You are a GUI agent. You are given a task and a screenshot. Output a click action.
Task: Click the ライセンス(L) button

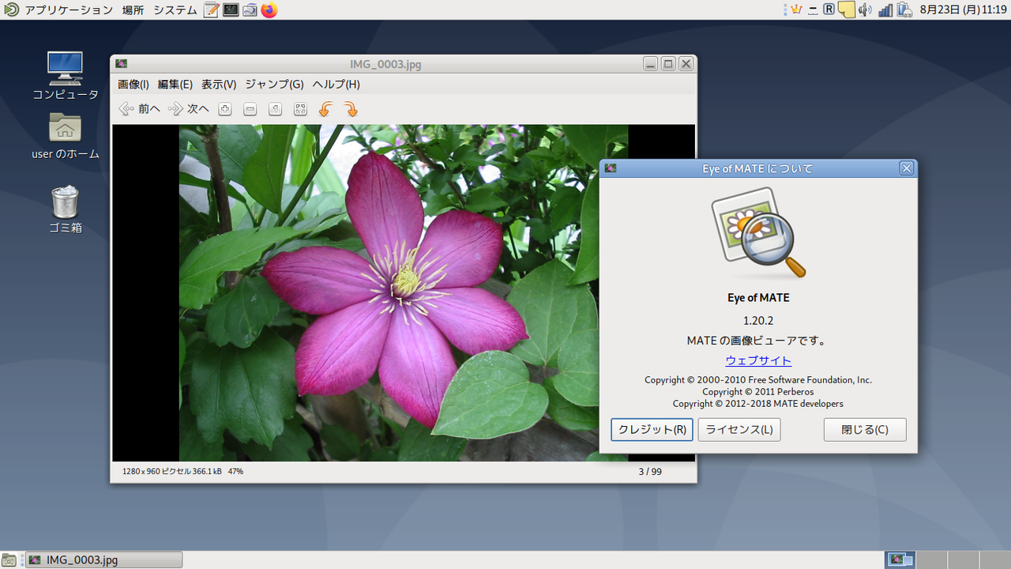tap(739, 430)
